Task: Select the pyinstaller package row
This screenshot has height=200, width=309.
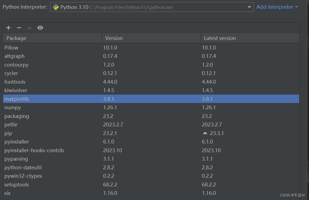Action: click(x=17, y=142)
